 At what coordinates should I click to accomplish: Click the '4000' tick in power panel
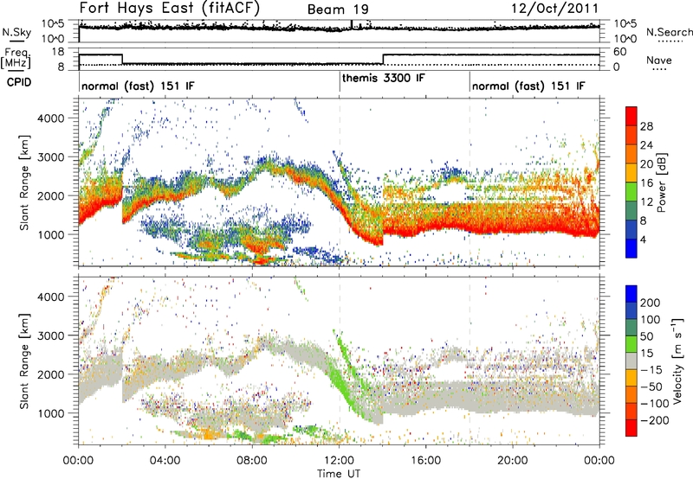click(50, 118)
